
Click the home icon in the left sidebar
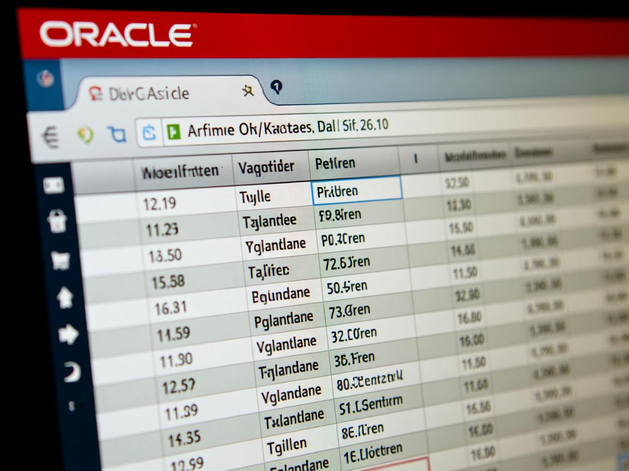click(x=65, y=296)
